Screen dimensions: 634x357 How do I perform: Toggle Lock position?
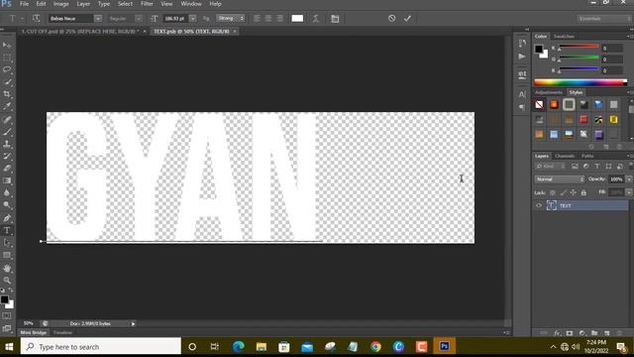[574, 192]
